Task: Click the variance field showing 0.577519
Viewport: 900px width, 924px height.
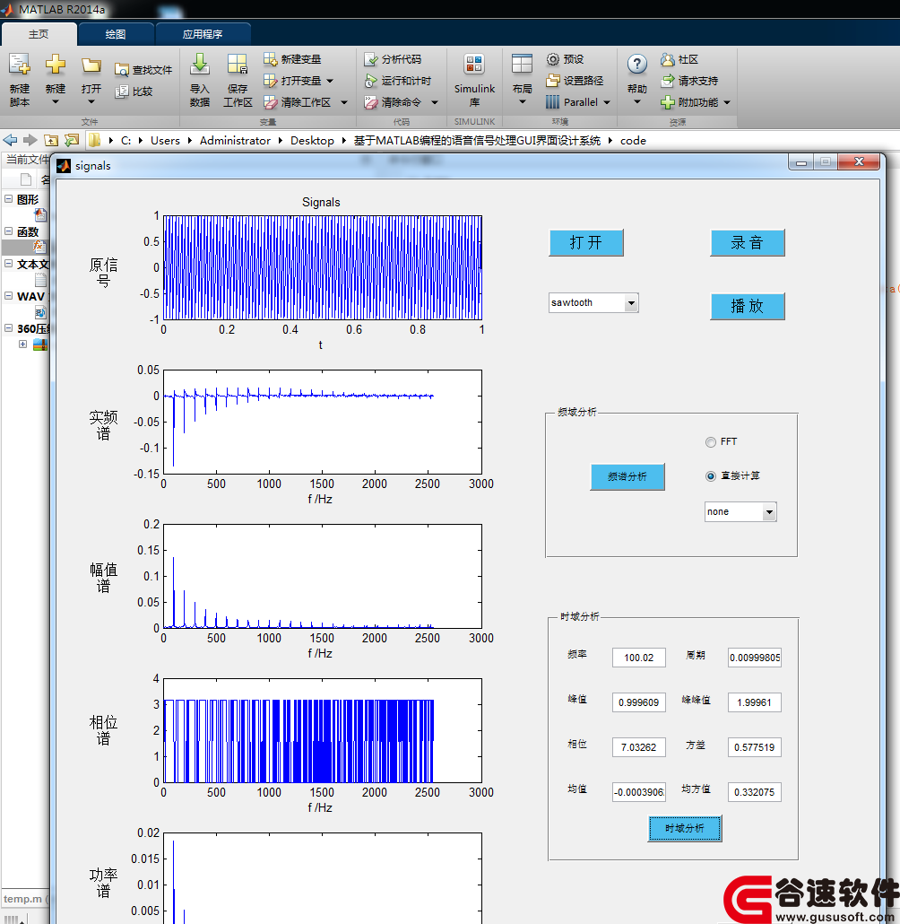Action: coord(755,747)
